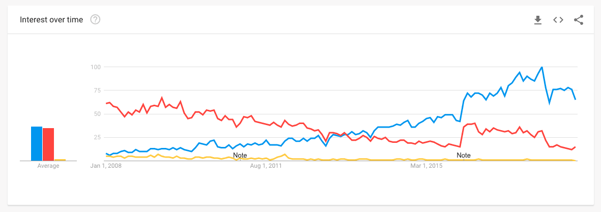This screenshot has width=601, height=212.
Task: Select the blue average bar
Action: pos(36,143)
